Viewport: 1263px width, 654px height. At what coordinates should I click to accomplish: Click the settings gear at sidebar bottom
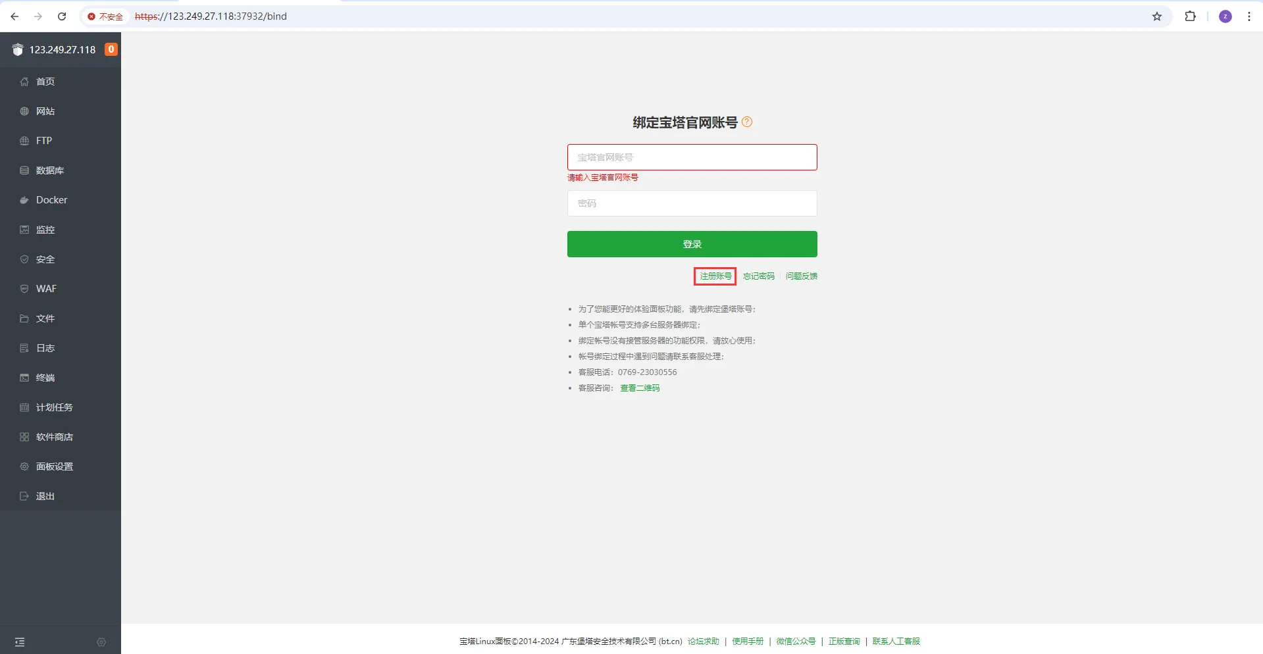pos(101,642)
